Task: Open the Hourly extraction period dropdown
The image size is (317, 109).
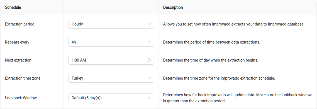Action: 111,24
